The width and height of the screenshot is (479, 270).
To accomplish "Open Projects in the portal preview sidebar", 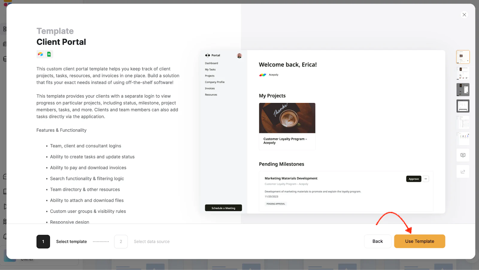I will [210, 76].
